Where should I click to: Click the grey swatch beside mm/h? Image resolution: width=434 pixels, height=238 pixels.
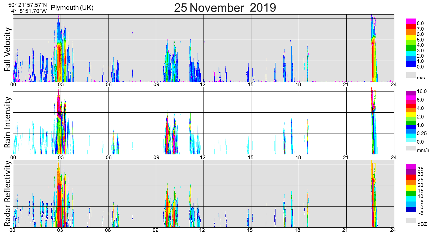(x=411, y=148)
